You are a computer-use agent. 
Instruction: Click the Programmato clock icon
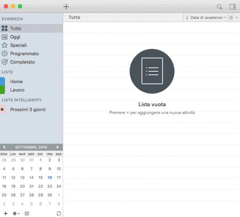point(5,54)
